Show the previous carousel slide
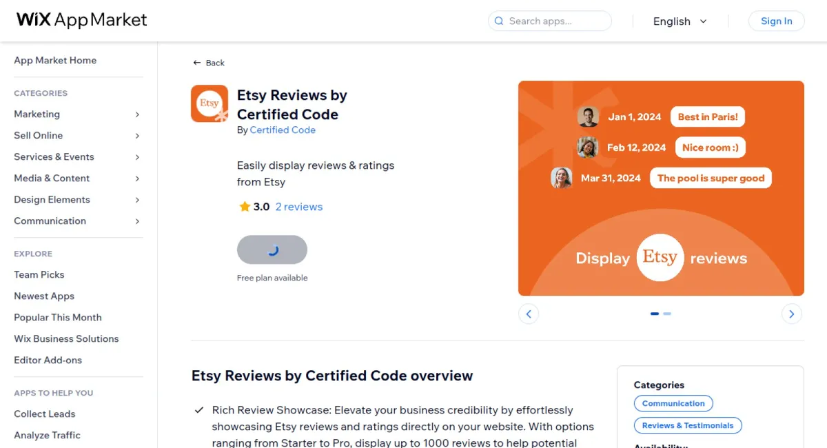The height and width of the screenshot is (448, 827). pyautogui.click(x=529, y=314)
